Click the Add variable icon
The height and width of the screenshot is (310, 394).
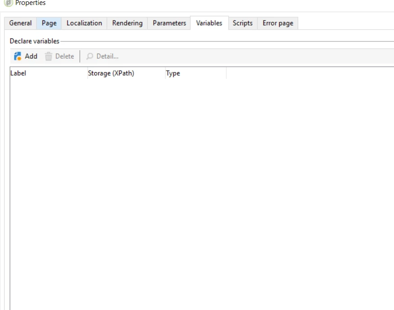(x=18, y=56)
